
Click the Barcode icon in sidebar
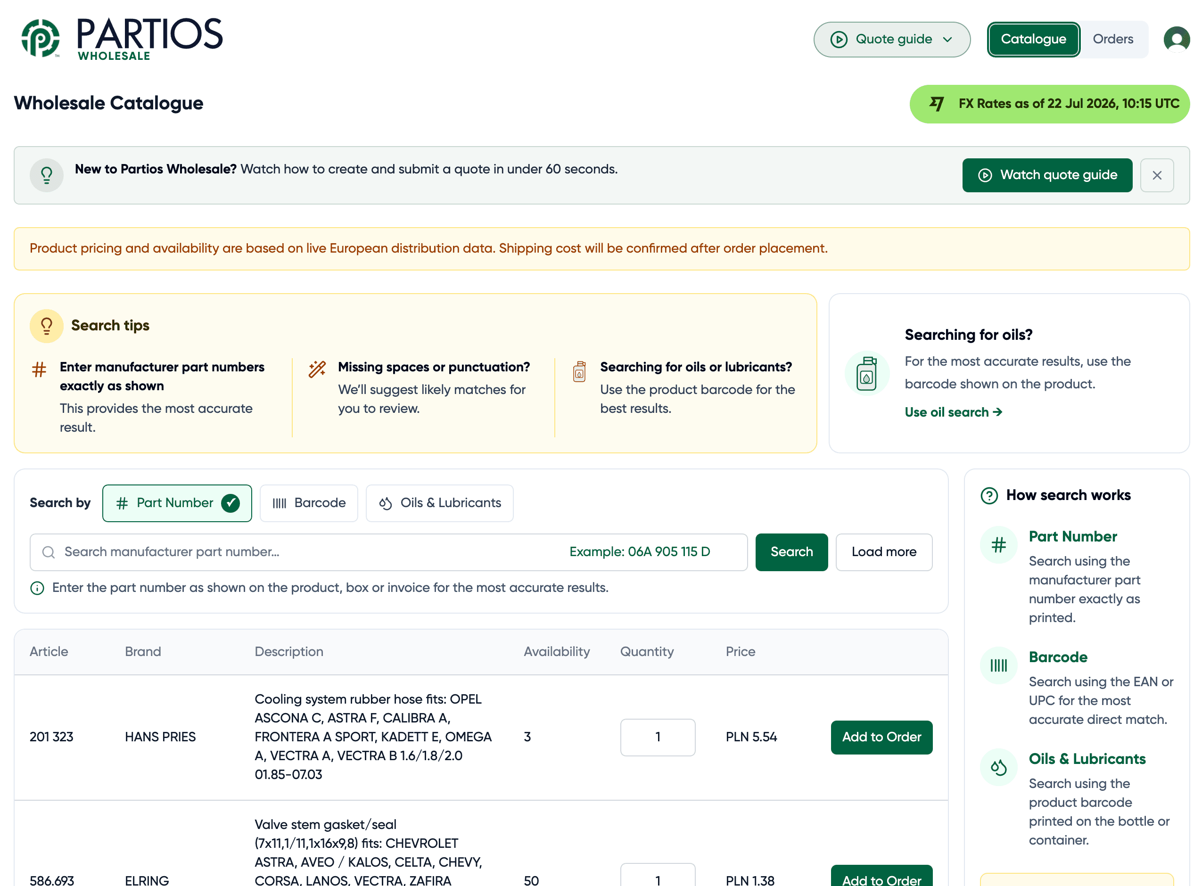tap(998, 665)
